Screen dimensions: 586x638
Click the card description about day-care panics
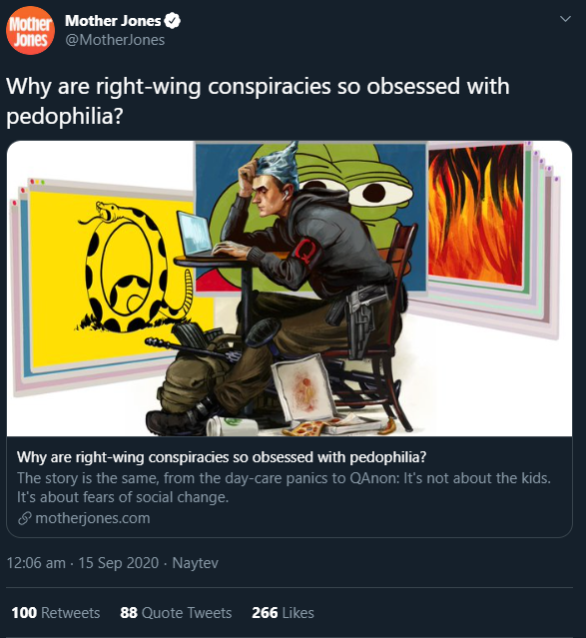[284, 487]
